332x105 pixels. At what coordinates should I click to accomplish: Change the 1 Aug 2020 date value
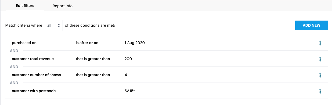tap(135, 43)
